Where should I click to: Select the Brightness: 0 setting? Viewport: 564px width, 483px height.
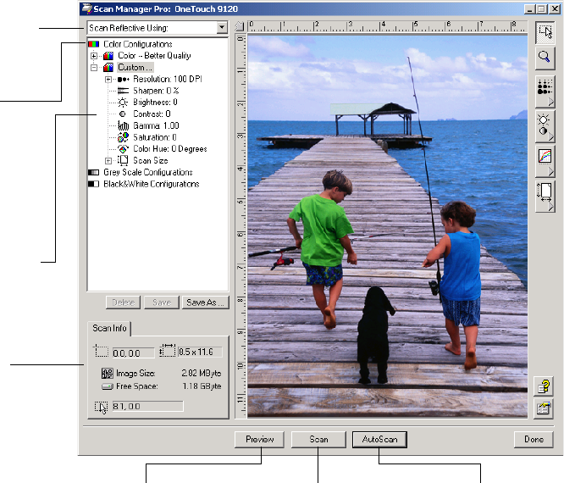pyautogui.click(x=154, y=102)
